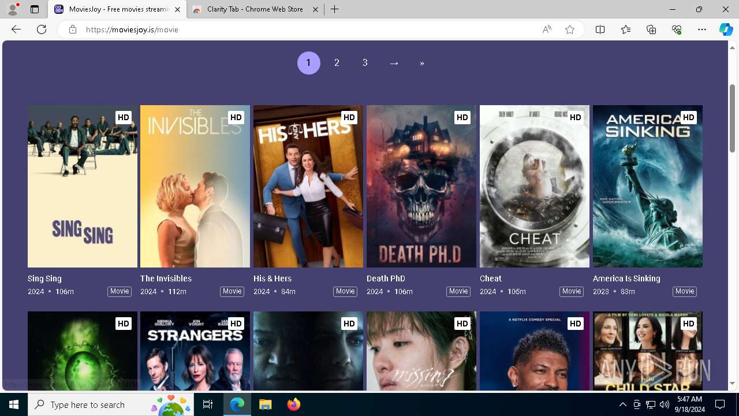Open the browser profile icon
The image size is (739, 416).
13,9
